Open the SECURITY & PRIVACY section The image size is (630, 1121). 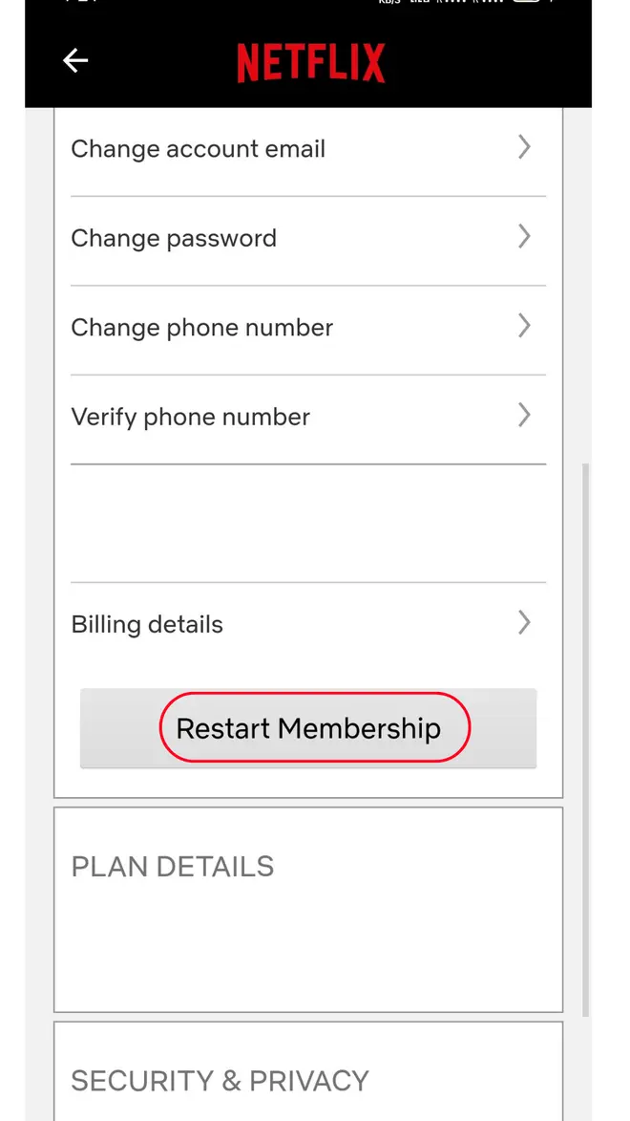tap(220, 1080)
